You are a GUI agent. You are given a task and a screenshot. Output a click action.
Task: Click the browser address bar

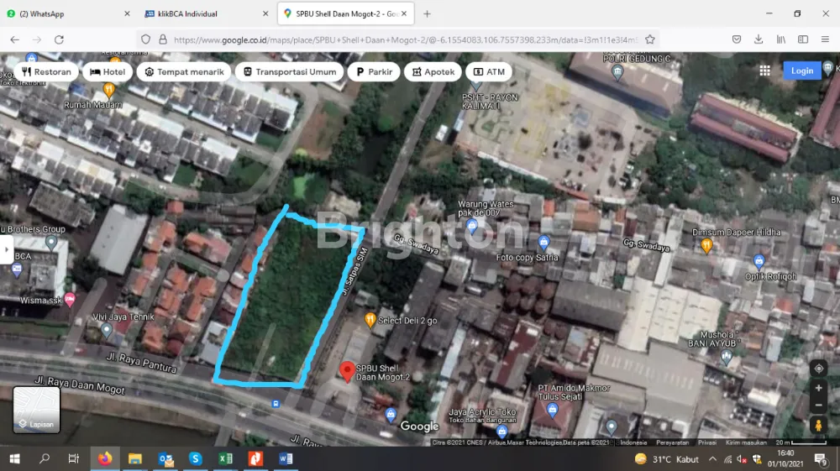coord(403,39)
